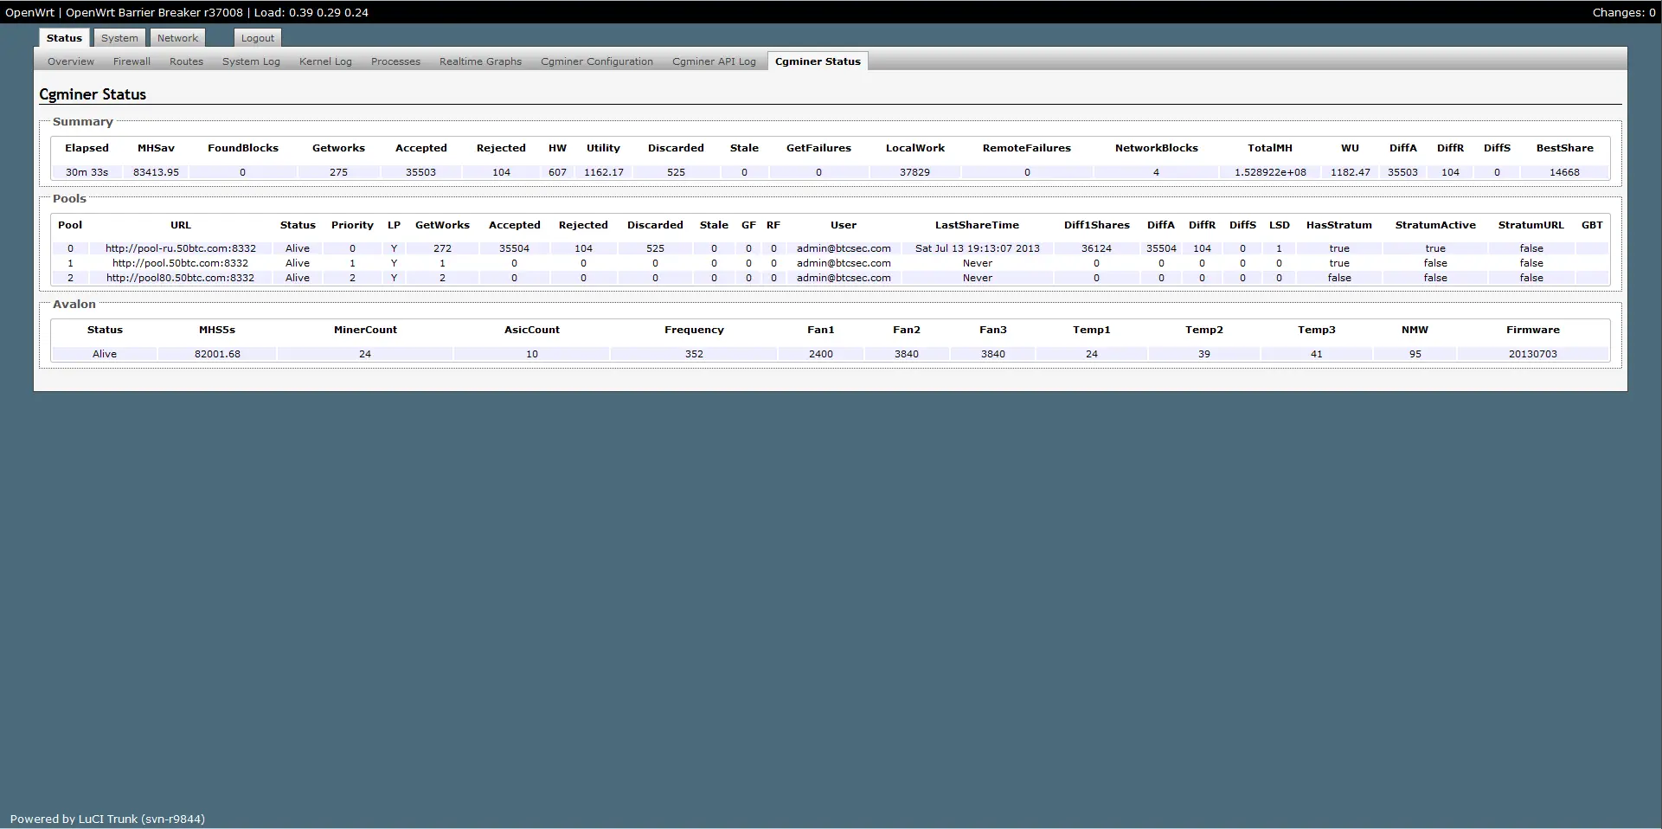Click the Firmware value 20130703
Viewport: 1662px width, 829px height.
coord(1533,354)
